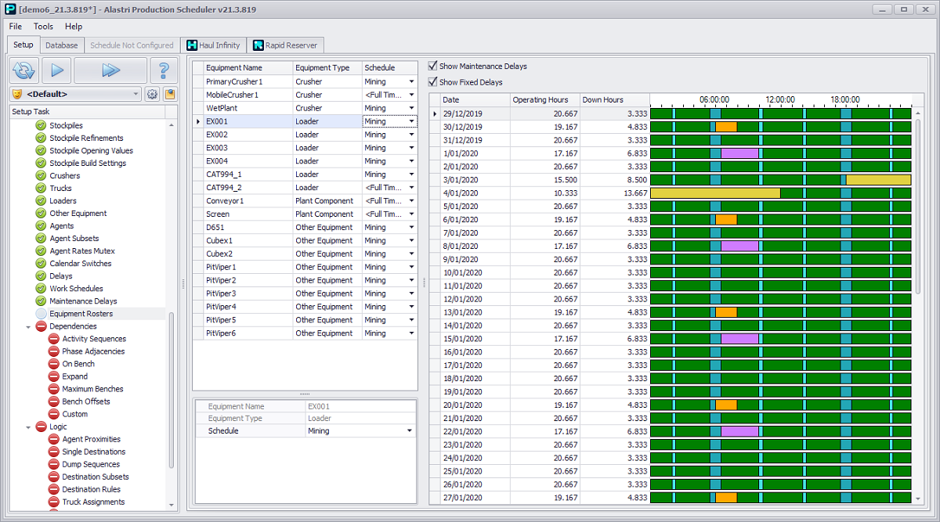
Task: Toggle the Show Fixed Delays checkbox
Action: tap(433, 82)
